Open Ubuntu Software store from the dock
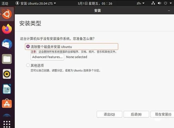Viewport: 174px width, 128px height. pos(7,104)
